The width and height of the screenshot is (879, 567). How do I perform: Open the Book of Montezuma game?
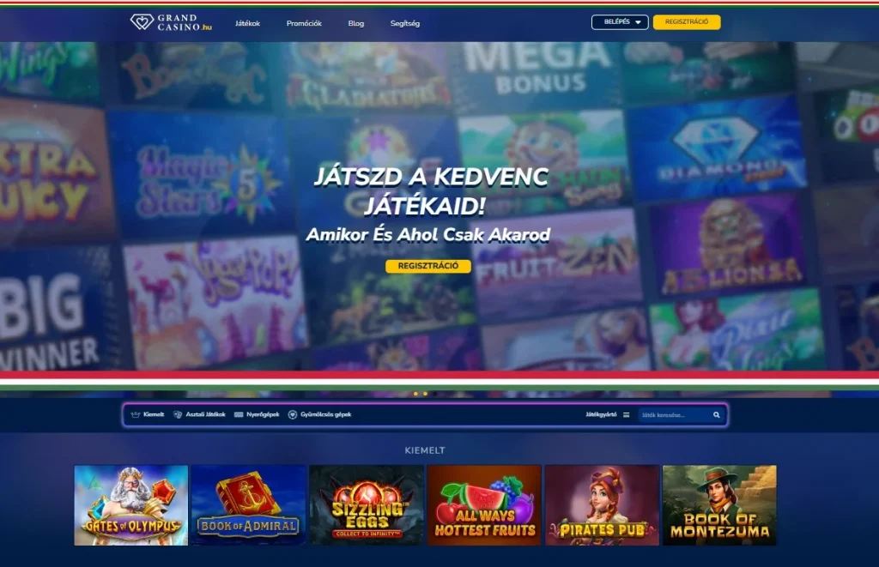pos(720,505)
